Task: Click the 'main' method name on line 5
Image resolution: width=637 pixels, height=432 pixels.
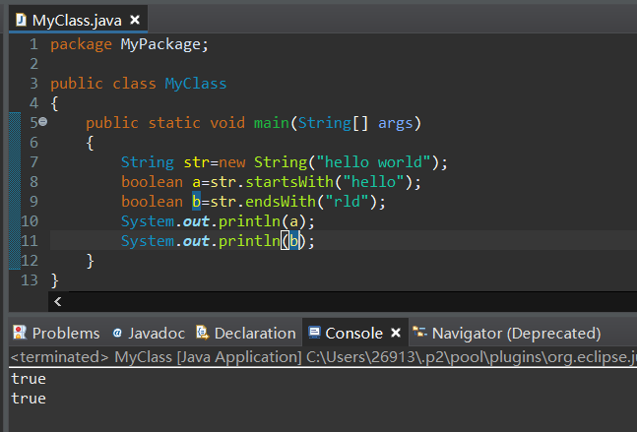Action: 272,123
